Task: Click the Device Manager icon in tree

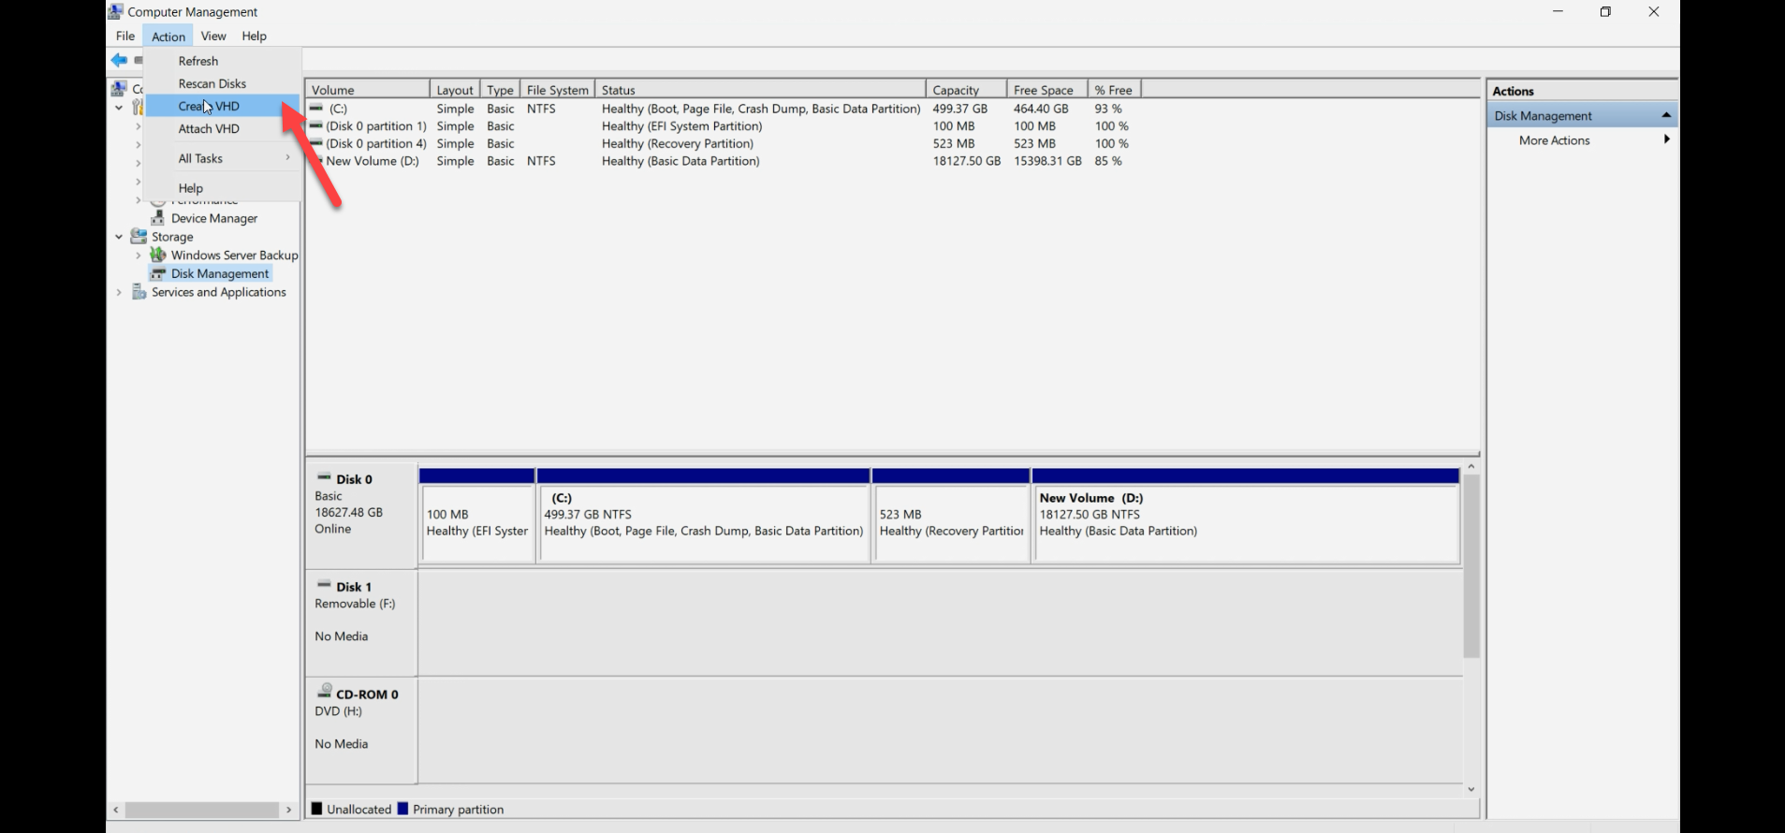Action: tap(158, 218)
